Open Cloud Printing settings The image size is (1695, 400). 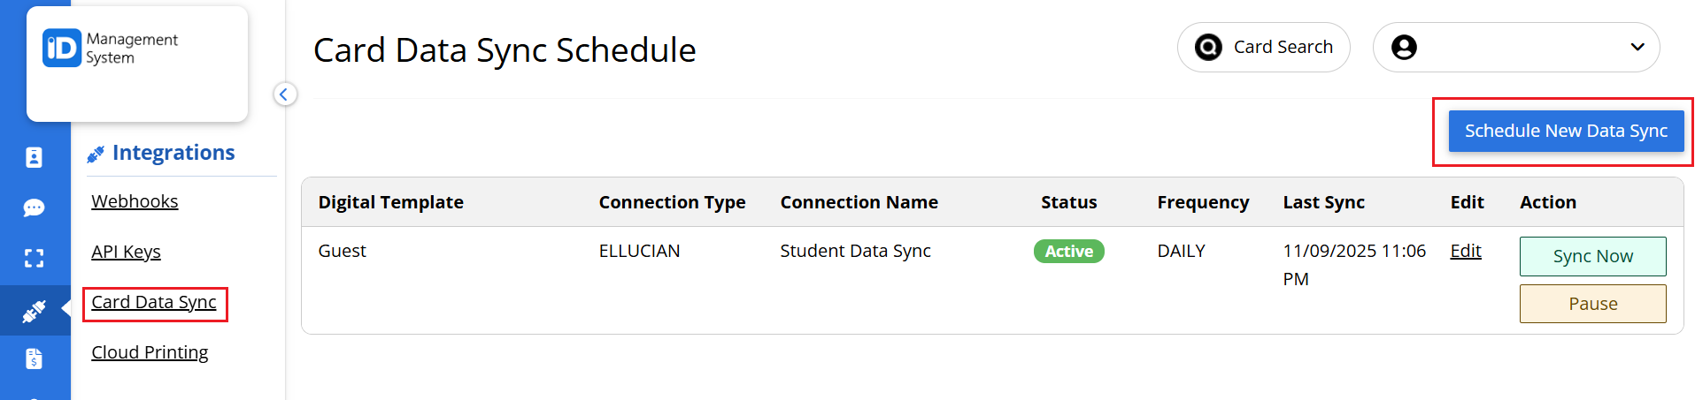150,352
